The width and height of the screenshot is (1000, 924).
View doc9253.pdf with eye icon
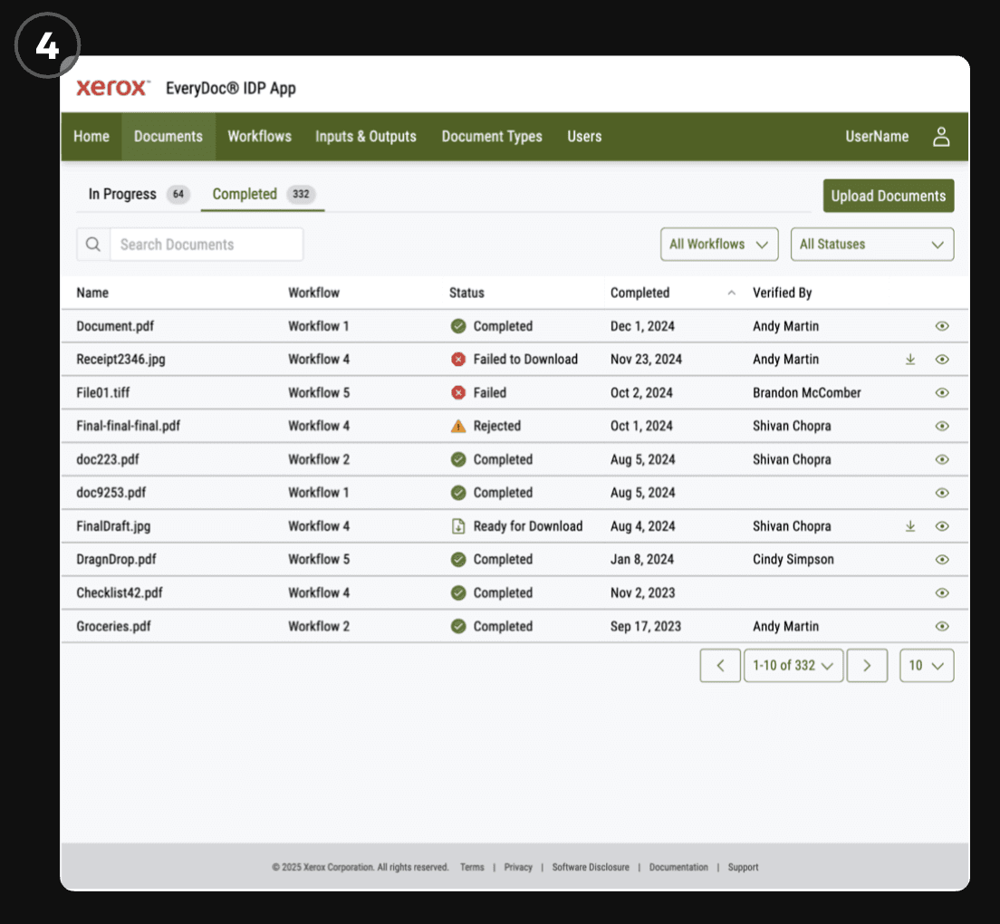pos(942,493)
